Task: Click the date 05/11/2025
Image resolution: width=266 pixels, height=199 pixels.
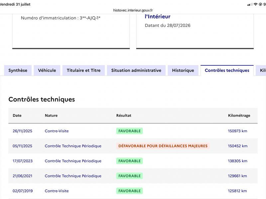Action: point(22,146)
